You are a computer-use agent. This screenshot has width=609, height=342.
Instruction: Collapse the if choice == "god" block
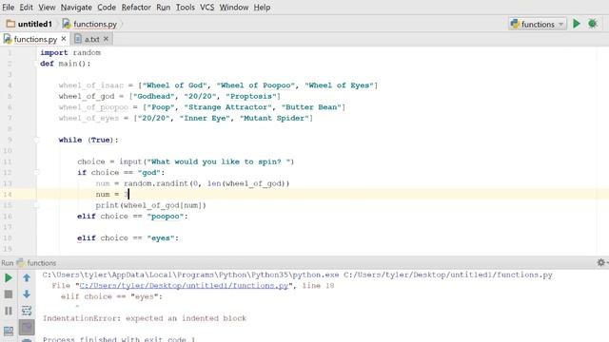(36, 173)
